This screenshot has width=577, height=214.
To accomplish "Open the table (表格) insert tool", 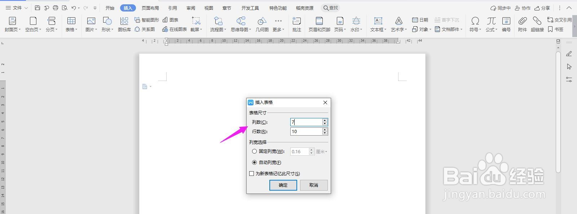I will click(71, 24).
